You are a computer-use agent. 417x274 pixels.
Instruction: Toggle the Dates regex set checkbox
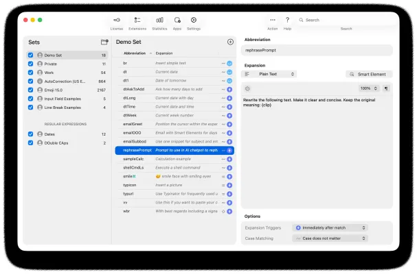tap(31, 134)
